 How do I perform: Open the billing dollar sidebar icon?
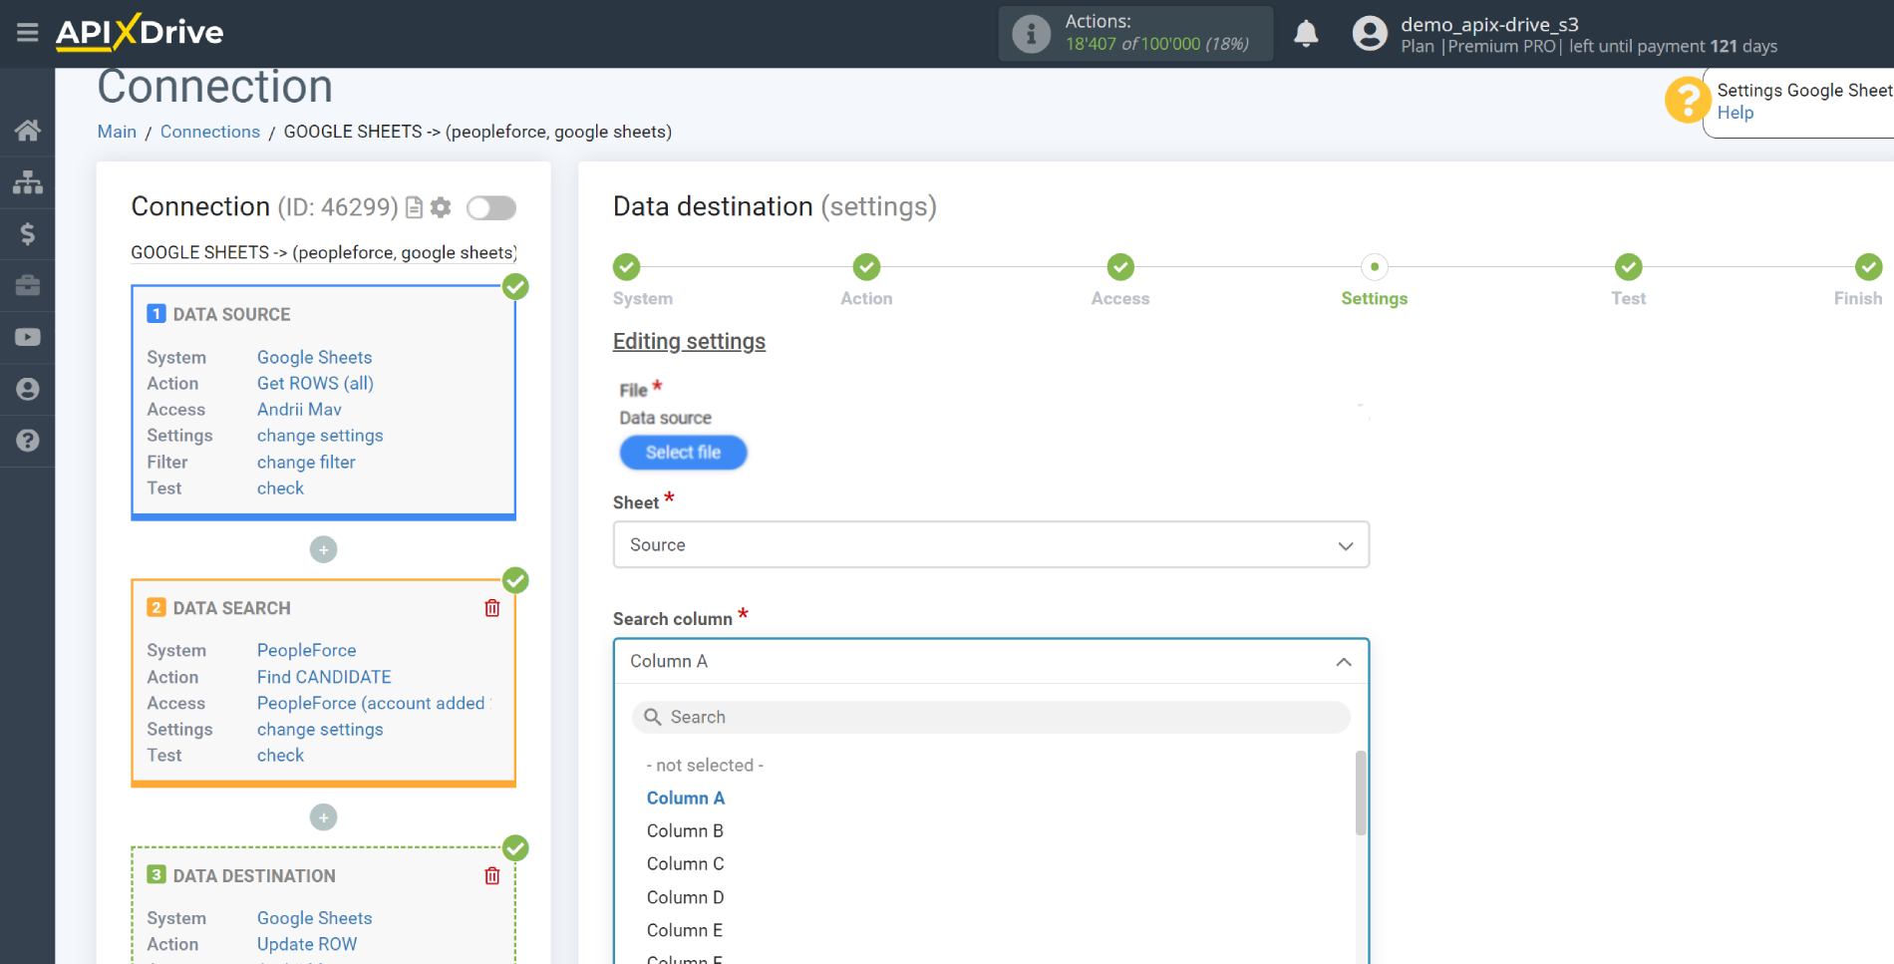click(28, 234)
